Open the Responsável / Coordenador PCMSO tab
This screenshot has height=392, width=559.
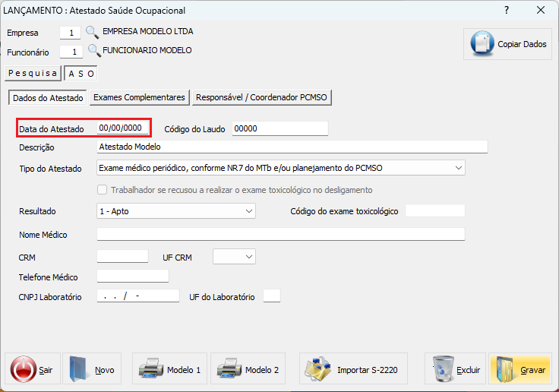point(262,98)
